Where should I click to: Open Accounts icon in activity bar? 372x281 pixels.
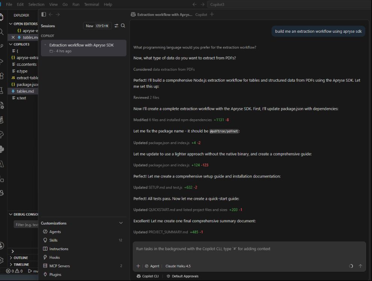[x=2, y=246]
